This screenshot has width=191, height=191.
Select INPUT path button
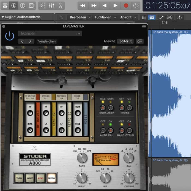[x=30, y=178]
